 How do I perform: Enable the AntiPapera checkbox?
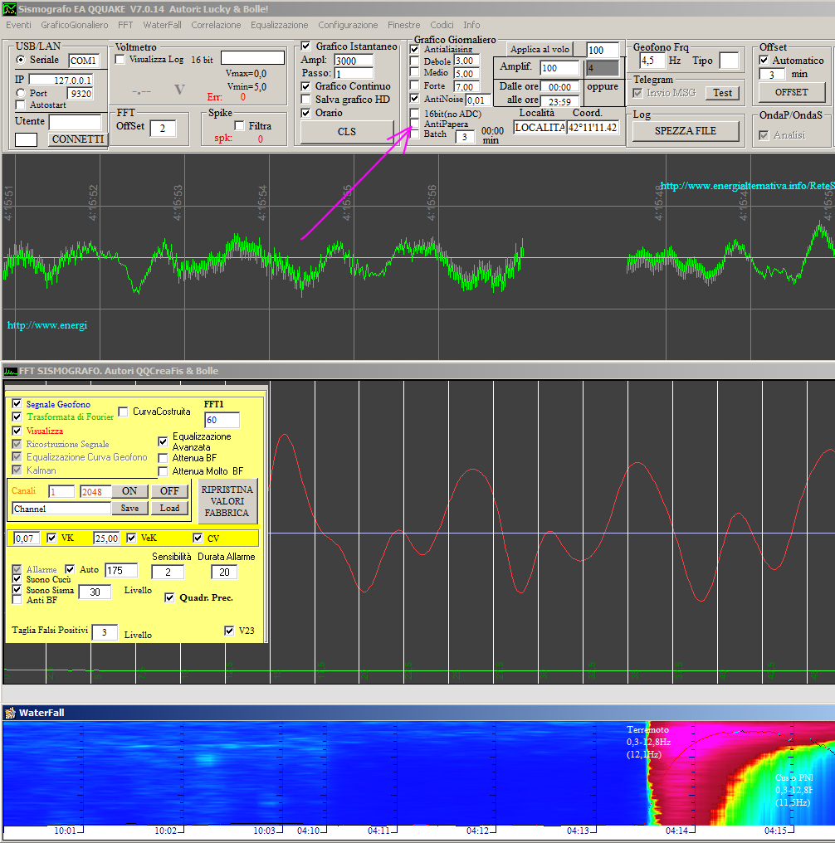(x=415, y=124)
